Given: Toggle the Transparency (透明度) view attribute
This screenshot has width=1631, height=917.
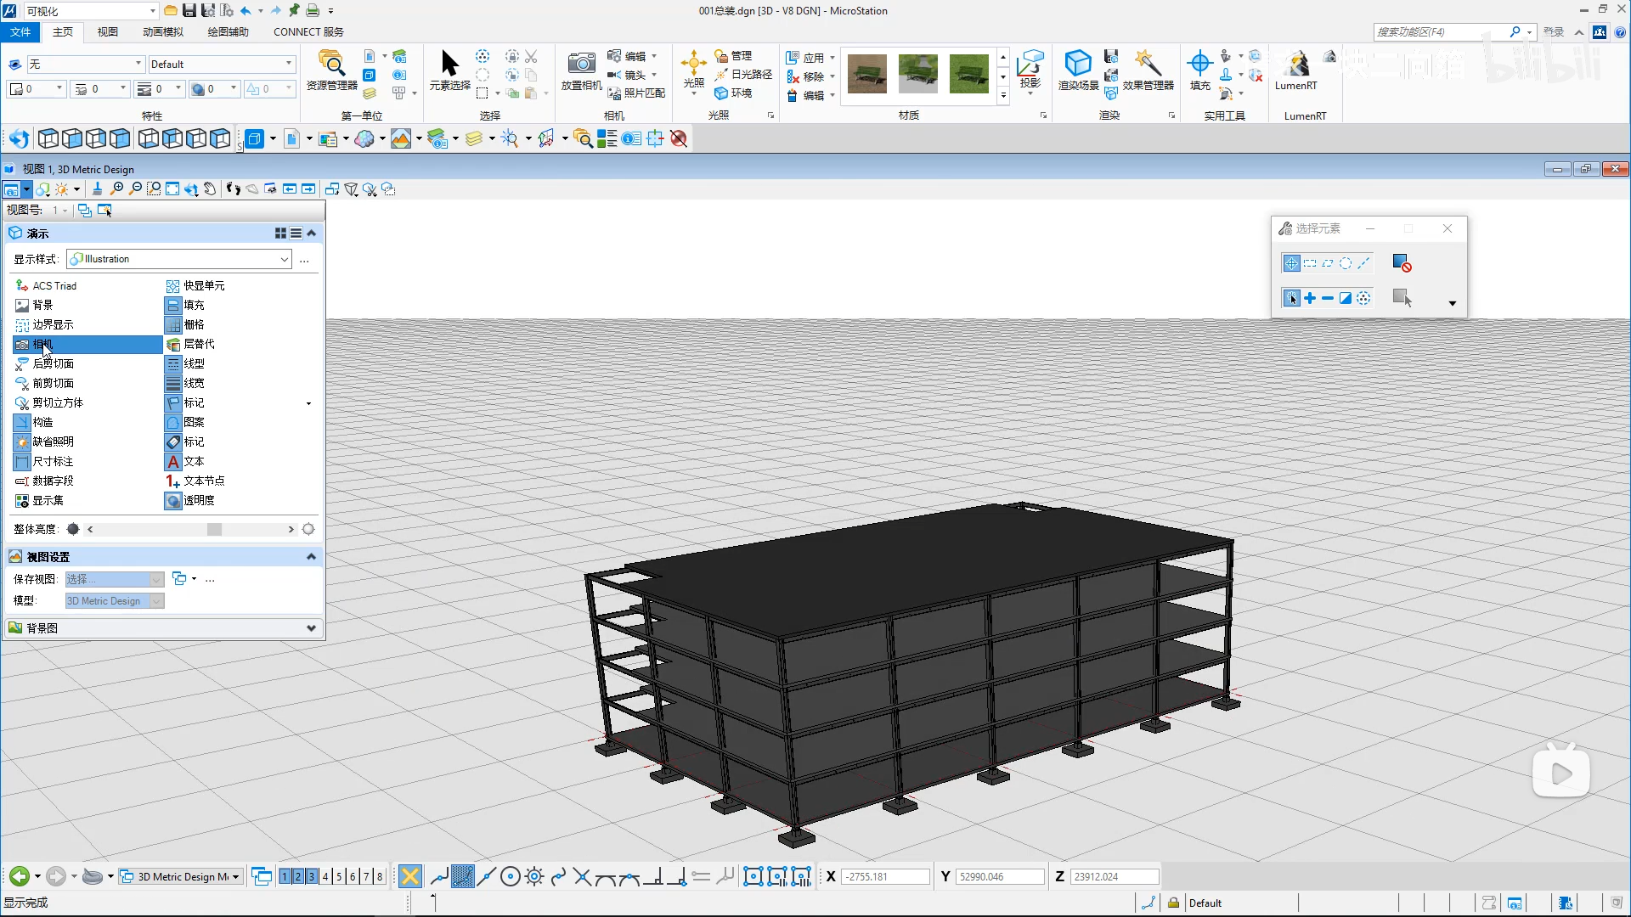Looking at the screenshot, I should 199,500.
